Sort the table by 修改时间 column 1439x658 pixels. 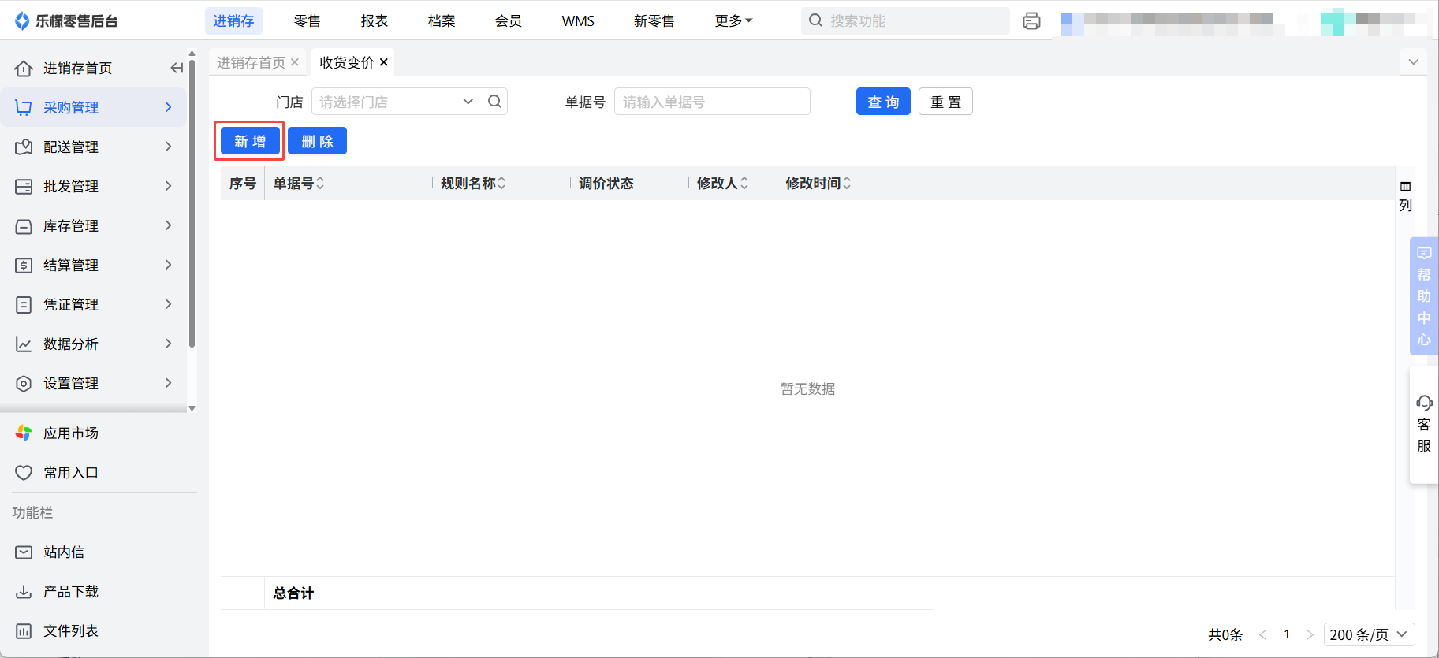847,184
